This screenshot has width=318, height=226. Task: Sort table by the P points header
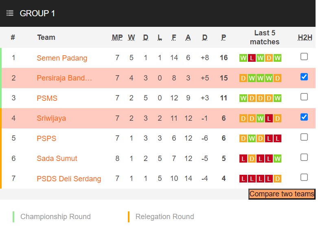click(x=224, y=37)
